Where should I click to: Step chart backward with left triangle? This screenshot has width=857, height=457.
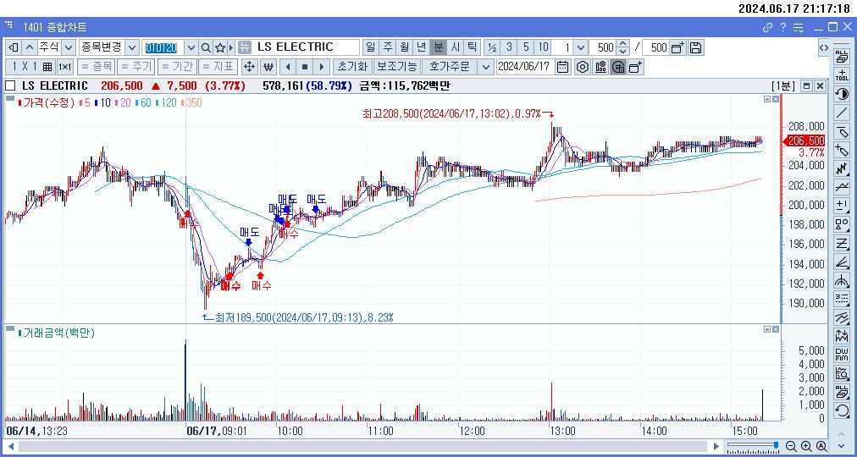point(287,67)
